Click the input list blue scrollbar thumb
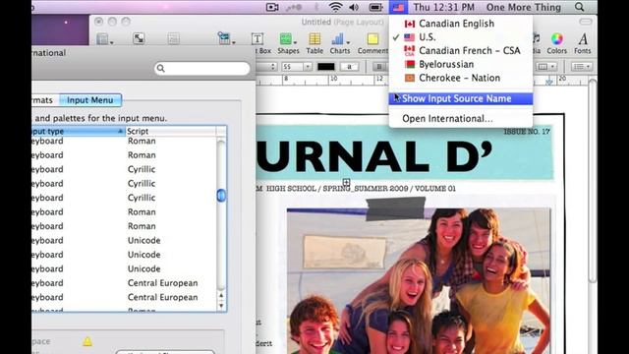 [x=221, y=196]
